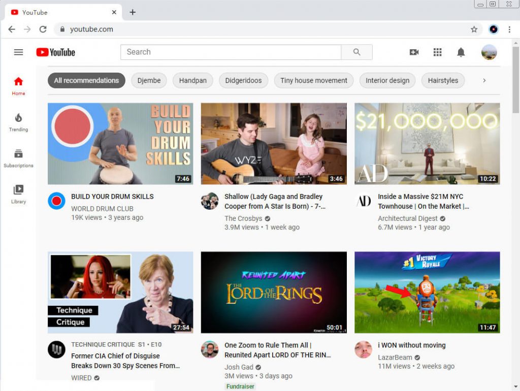Screen dimensions: 520x391
Task: Open the Lord of the Rings thumbnail
Action: point(274,292)
